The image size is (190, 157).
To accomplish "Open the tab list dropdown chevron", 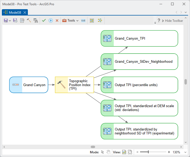I will click(186, 12).
